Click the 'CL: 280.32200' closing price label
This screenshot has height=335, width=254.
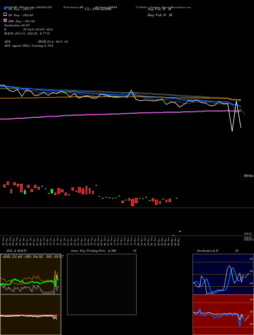coord(98,9)
